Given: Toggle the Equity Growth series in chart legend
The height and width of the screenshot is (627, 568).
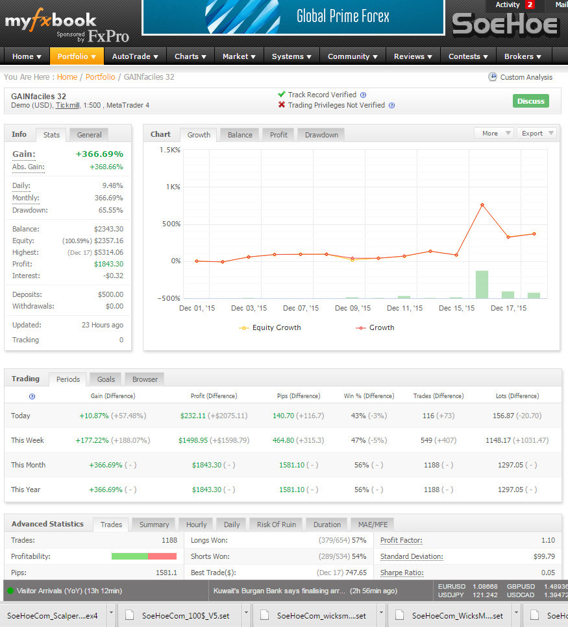Looking at the screenshot, I should [x=270, y=327].
